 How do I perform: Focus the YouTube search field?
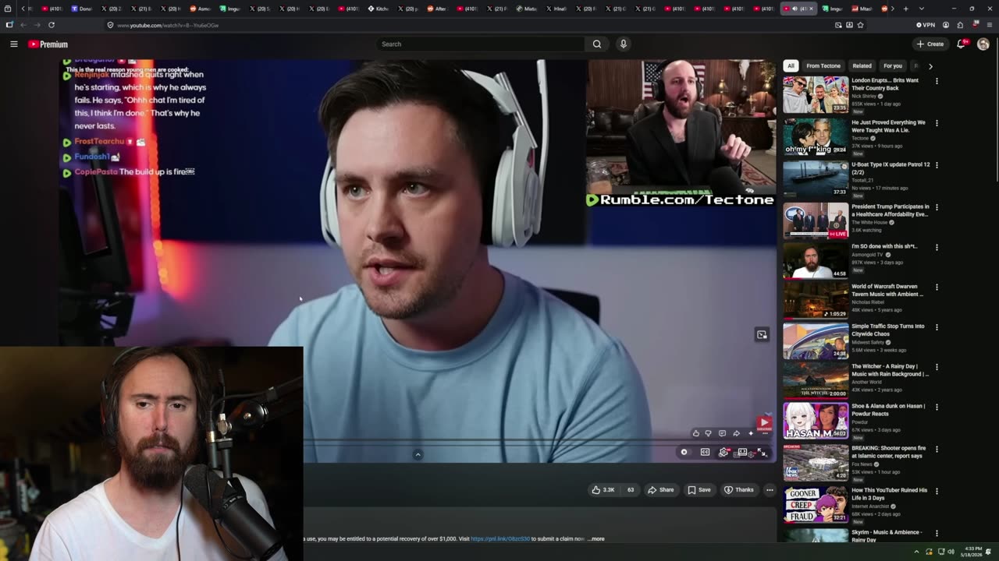[481, 44]
